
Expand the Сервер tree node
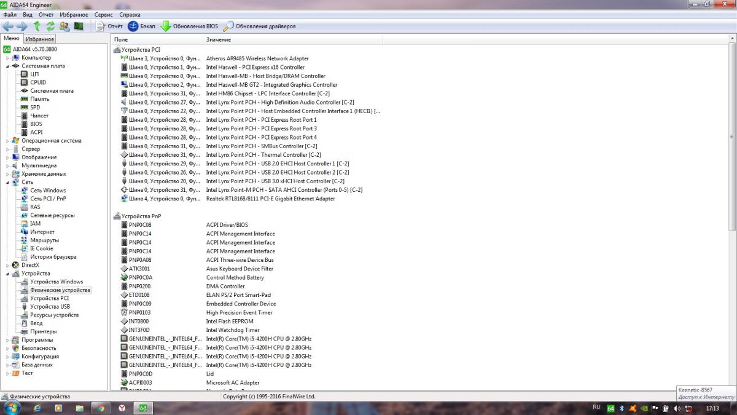7,149
